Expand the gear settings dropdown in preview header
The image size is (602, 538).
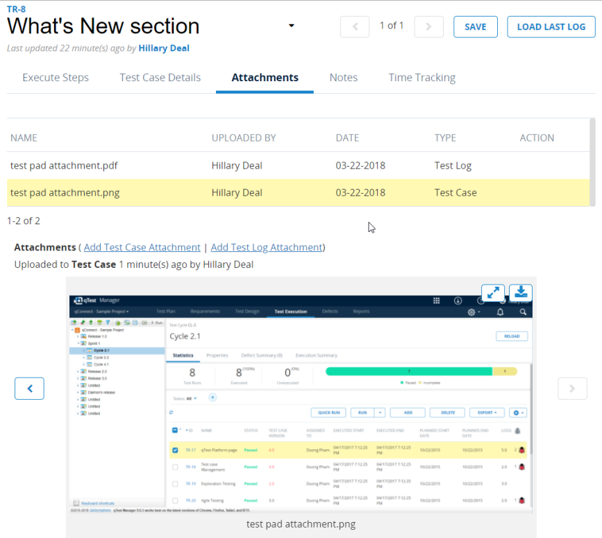[474, 312]
